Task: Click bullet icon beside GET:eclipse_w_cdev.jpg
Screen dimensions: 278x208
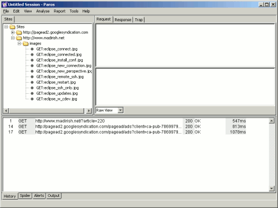Action: (x=32, y=99)
